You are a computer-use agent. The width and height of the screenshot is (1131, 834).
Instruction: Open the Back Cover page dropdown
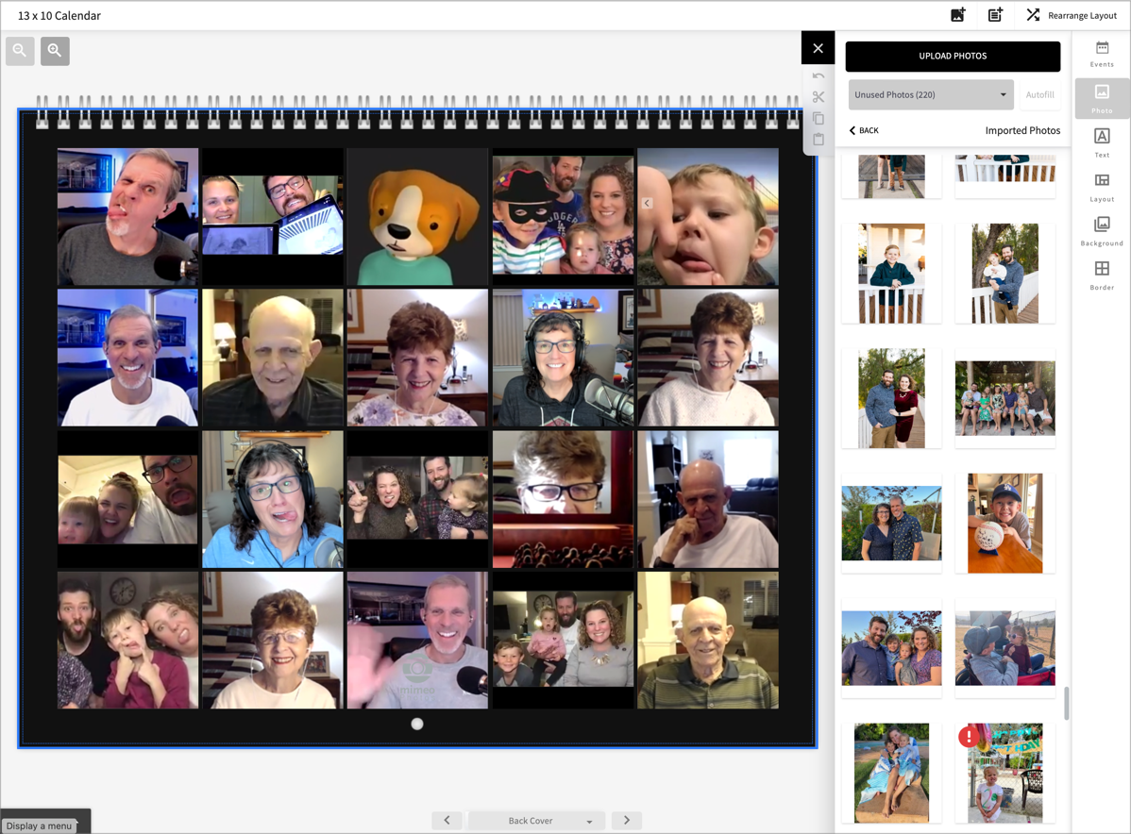point(536,821)
